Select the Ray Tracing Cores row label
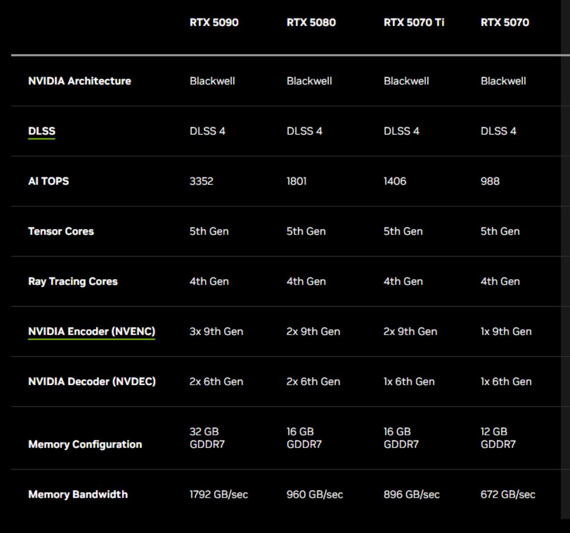The image size is (570, 533). point(72,281)
